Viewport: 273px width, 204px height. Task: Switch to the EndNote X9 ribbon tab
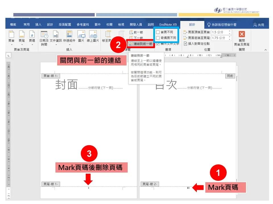pyautogui.click(x=167, y=24)
